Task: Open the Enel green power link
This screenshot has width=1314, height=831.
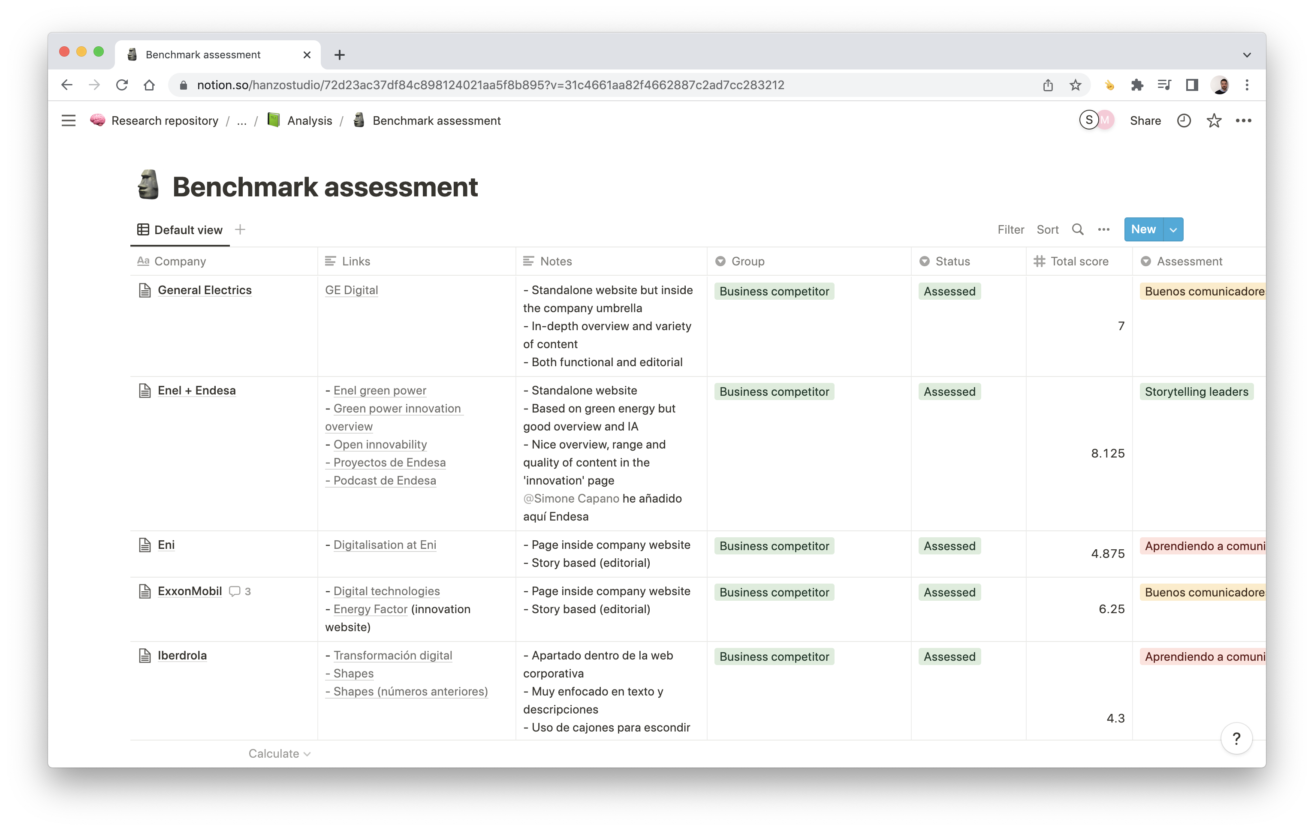Action: tap(380, 391)
